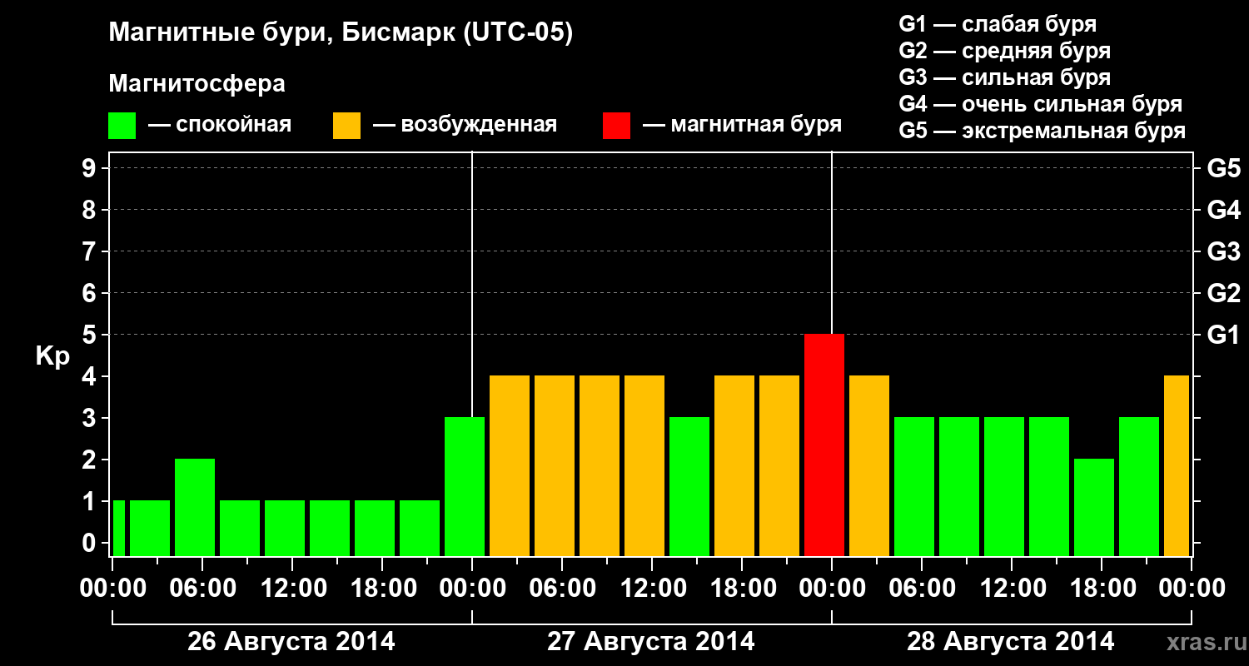Click the red 'магнитная буря' legend swatch

(616, 126)
